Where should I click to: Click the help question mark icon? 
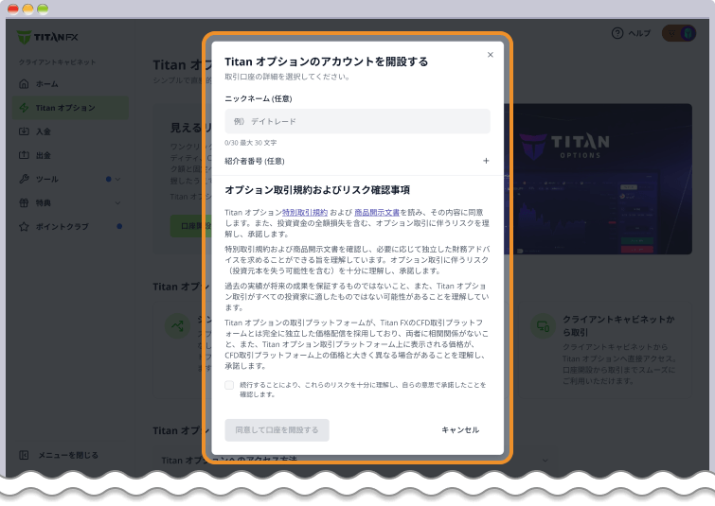(617, 33)
